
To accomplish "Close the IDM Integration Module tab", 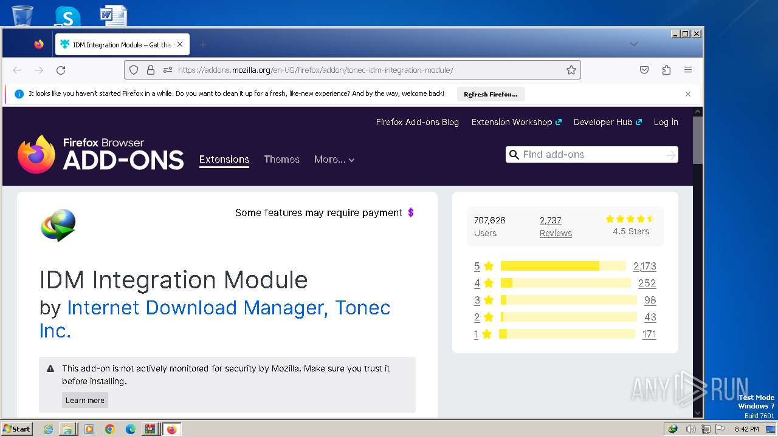I will [x=180, y=44].
